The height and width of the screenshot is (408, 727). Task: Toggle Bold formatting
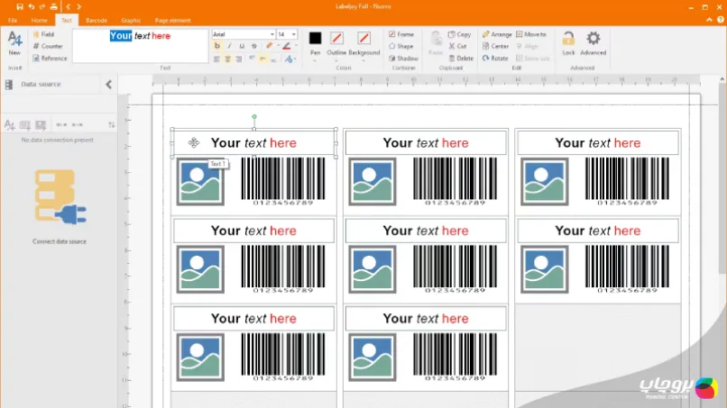click(217, 46)
